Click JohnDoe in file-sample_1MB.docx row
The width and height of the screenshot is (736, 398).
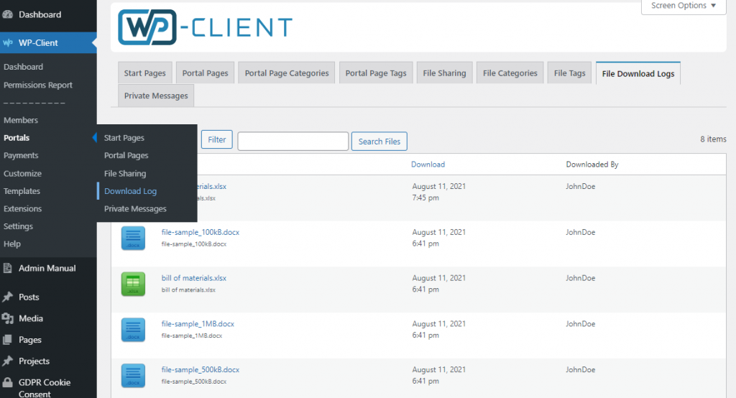point(580,324)
